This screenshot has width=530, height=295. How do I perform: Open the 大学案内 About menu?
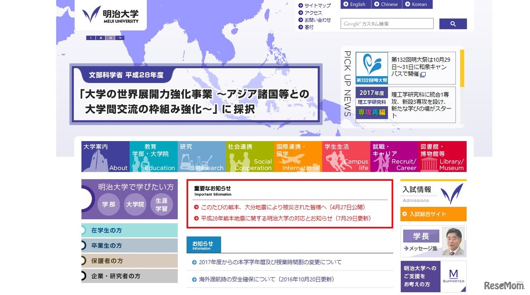pos(106,156)
